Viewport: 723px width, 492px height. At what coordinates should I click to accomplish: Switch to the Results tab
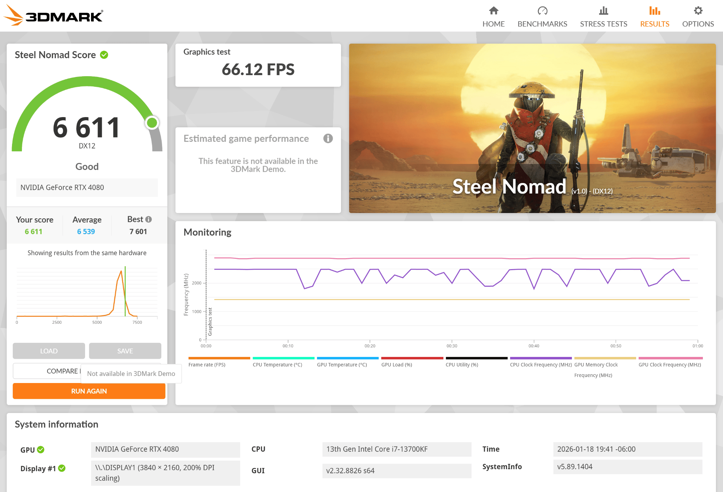pos(655,16)
